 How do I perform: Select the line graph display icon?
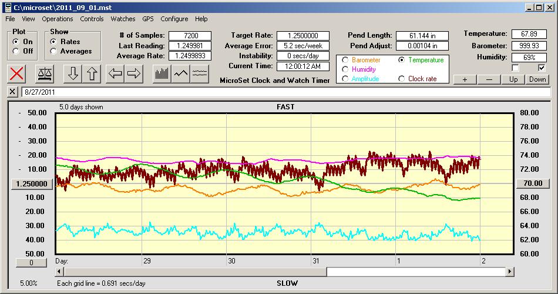[x=181, y=73]
